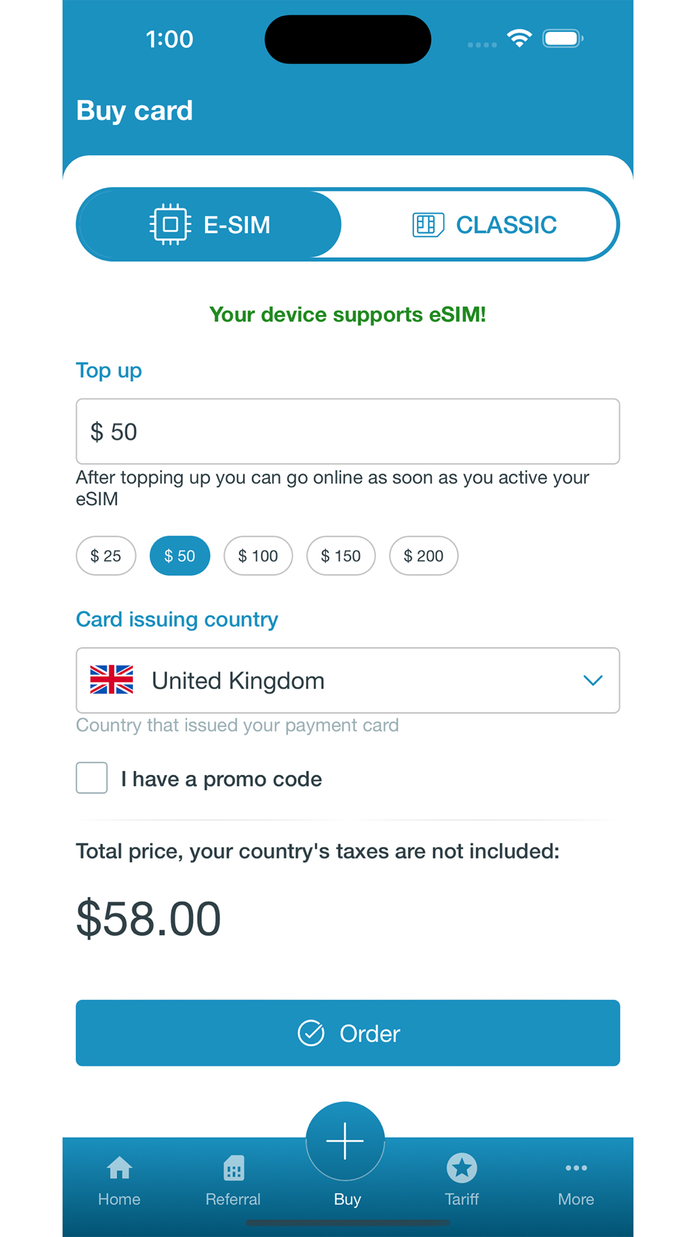
Task: Tap the E-SIM chip icon
Action: [170, 225]
